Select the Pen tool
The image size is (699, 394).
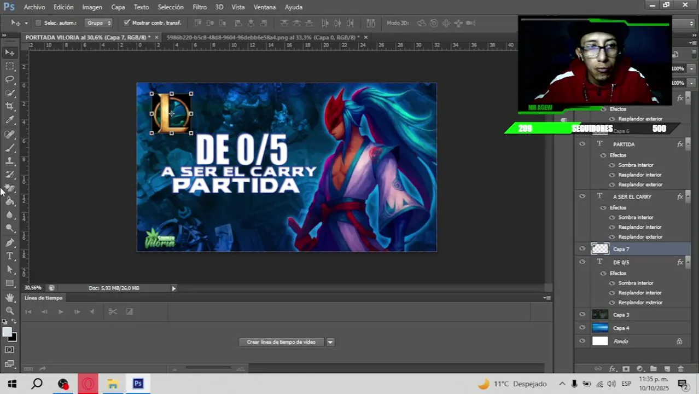pos(10,242)
